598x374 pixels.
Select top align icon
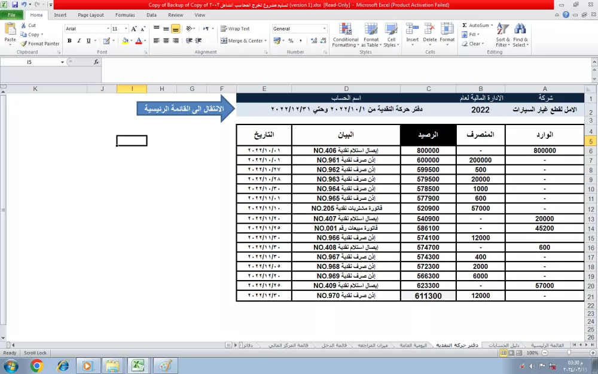click(x=156, y=29)
